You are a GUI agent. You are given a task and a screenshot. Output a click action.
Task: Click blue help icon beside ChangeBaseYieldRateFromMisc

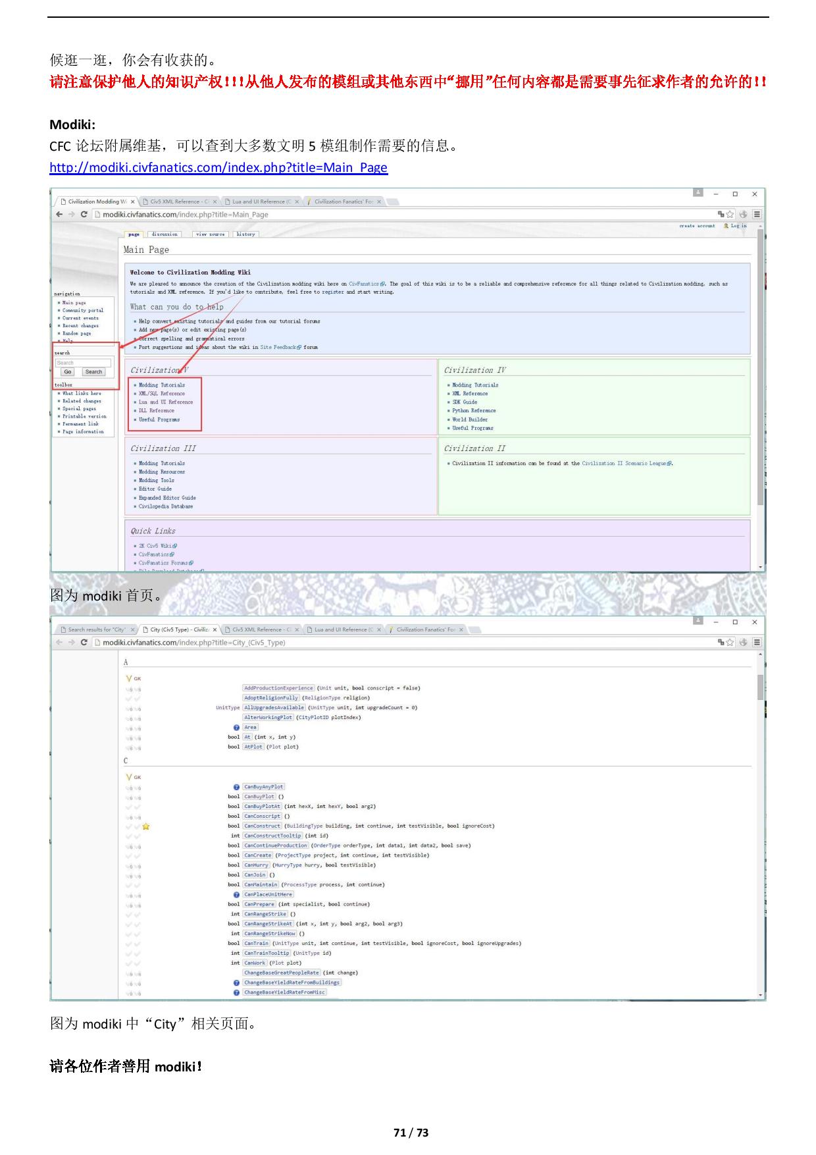click(236, 992)
